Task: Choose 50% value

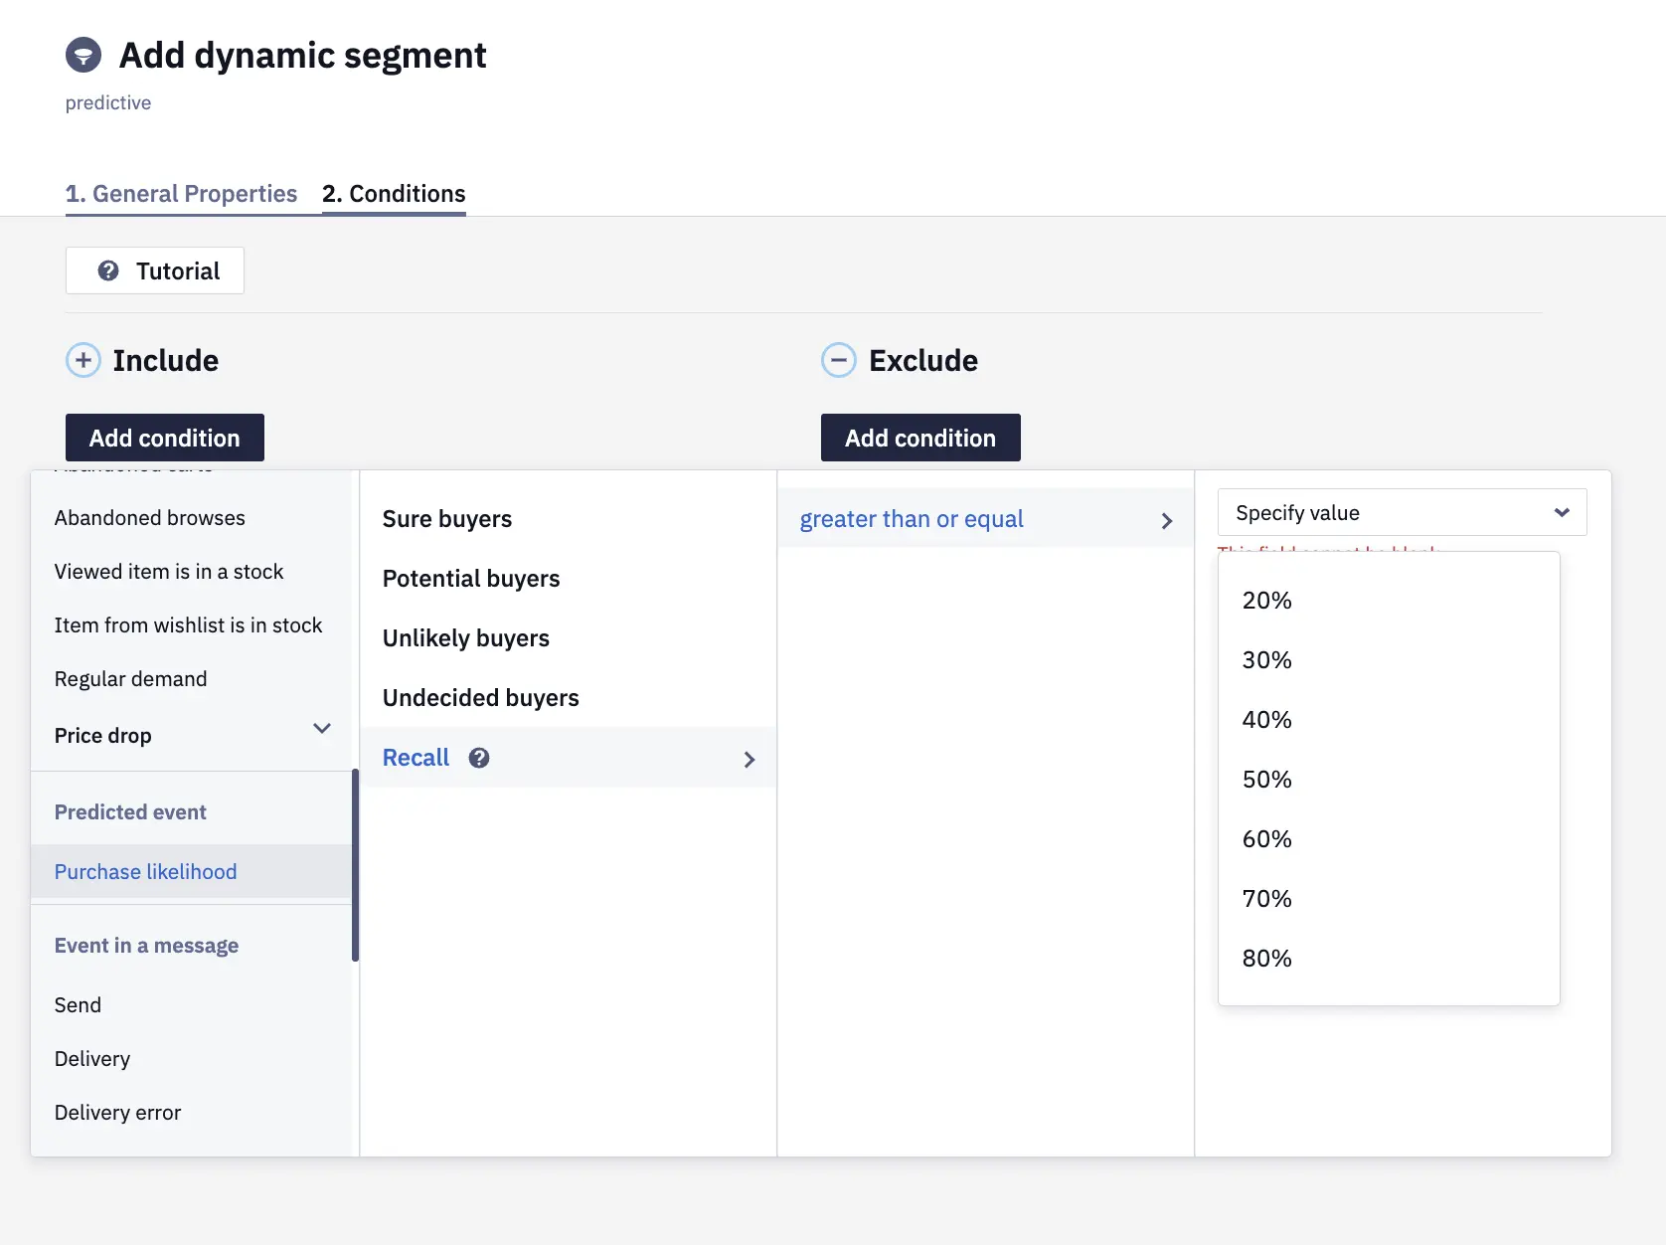Action: coord(1267,780)
